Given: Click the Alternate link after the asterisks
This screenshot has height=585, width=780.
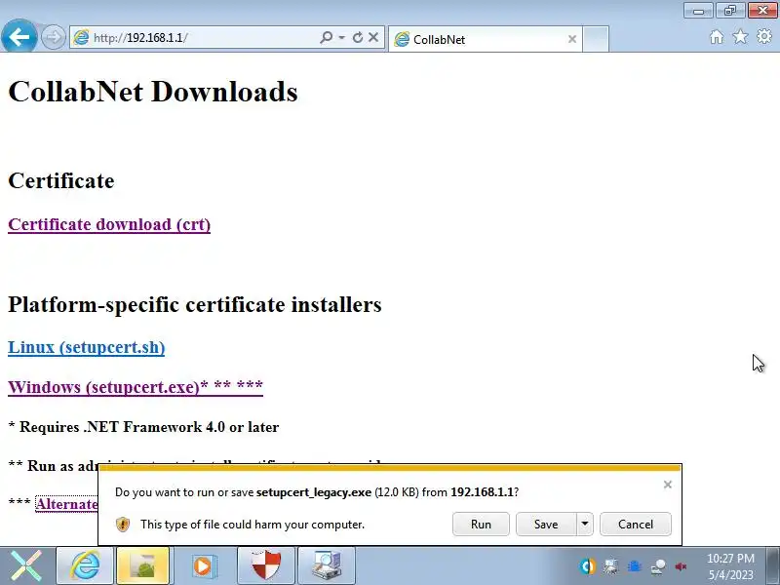Looking at the screenshot, I should [66, 504].
